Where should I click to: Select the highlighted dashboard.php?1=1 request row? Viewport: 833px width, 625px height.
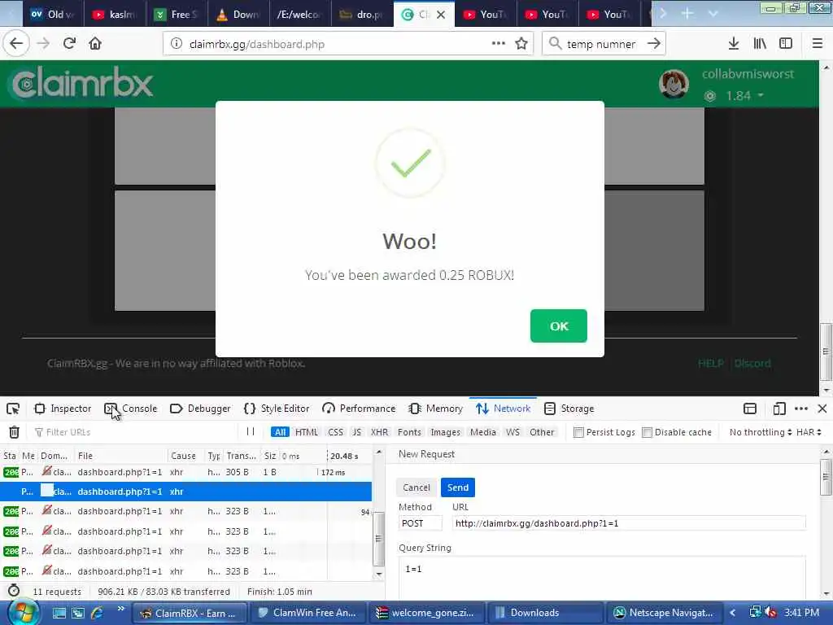186,492
